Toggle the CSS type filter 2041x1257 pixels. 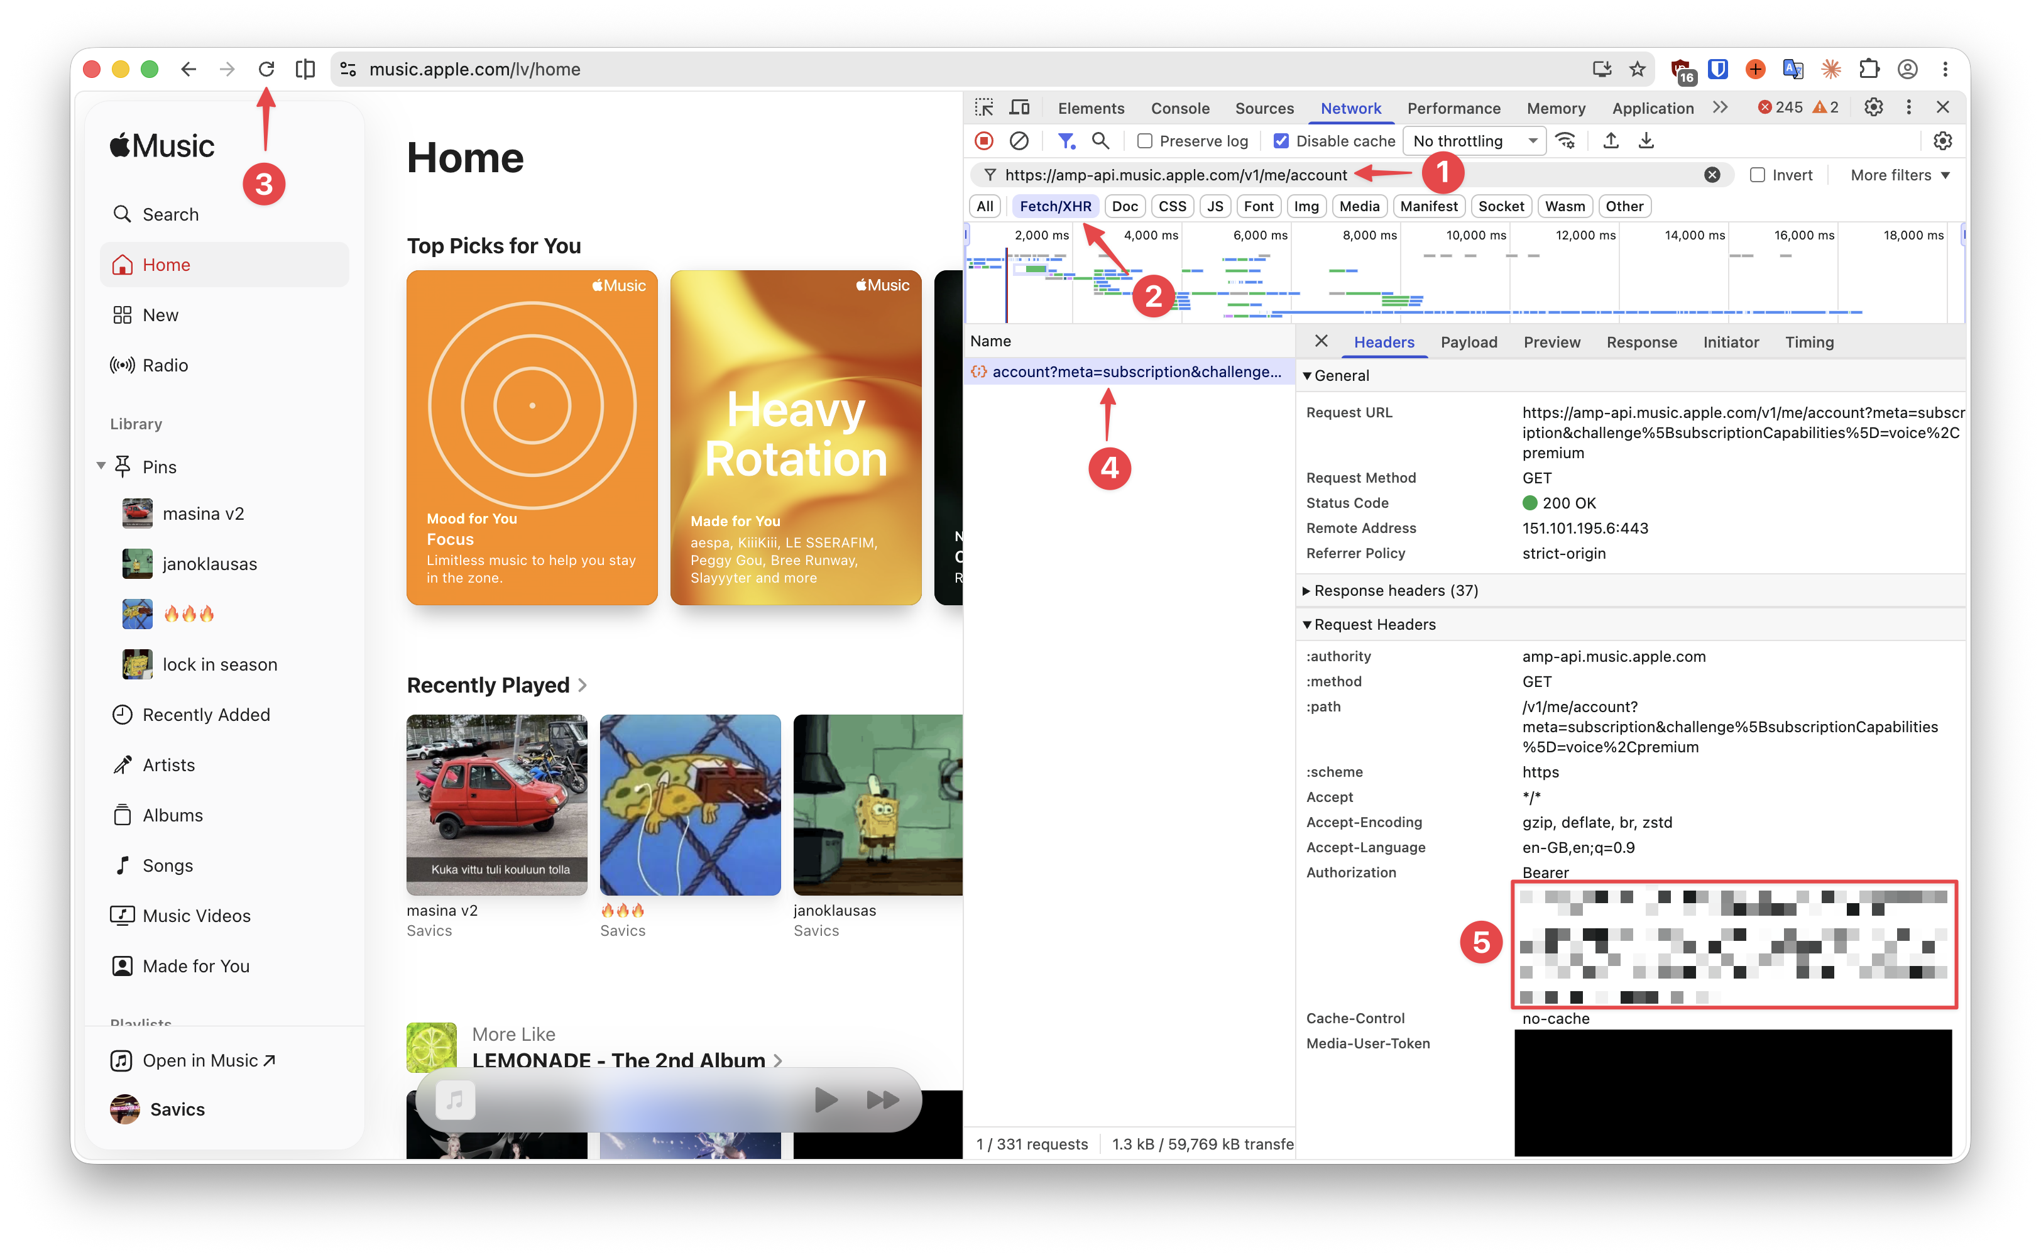[x=1172, y=206]
